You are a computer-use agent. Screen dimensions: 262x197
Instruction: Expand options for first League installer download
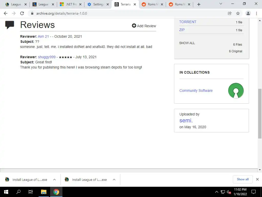click(54, 180)
